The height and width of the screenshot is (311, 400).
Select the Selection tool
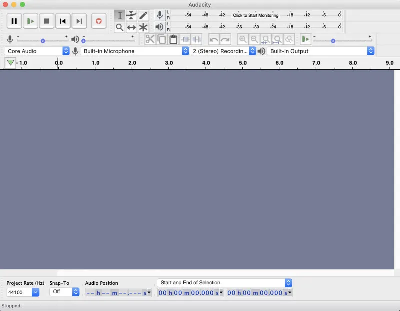120,15
